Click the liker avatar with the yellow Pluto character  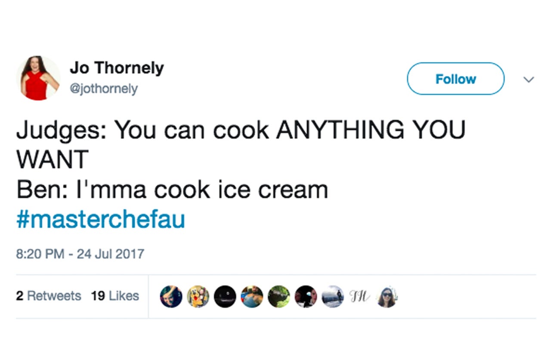point(198,296)
